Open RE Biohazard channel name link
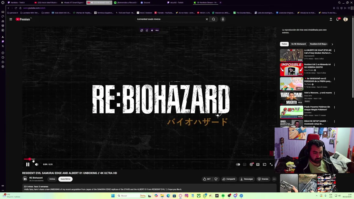 tap(36, 178)
